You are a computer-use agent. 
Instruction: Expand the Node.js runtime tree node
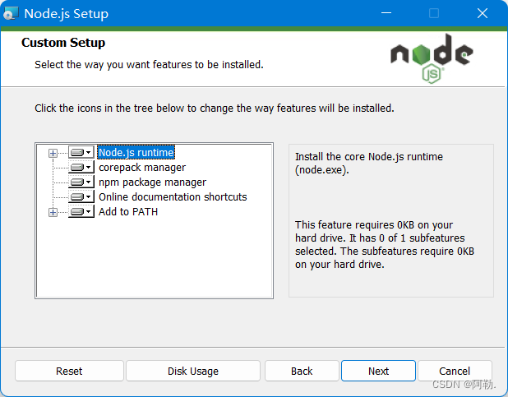pyautogui.click(x=53, y=153)
